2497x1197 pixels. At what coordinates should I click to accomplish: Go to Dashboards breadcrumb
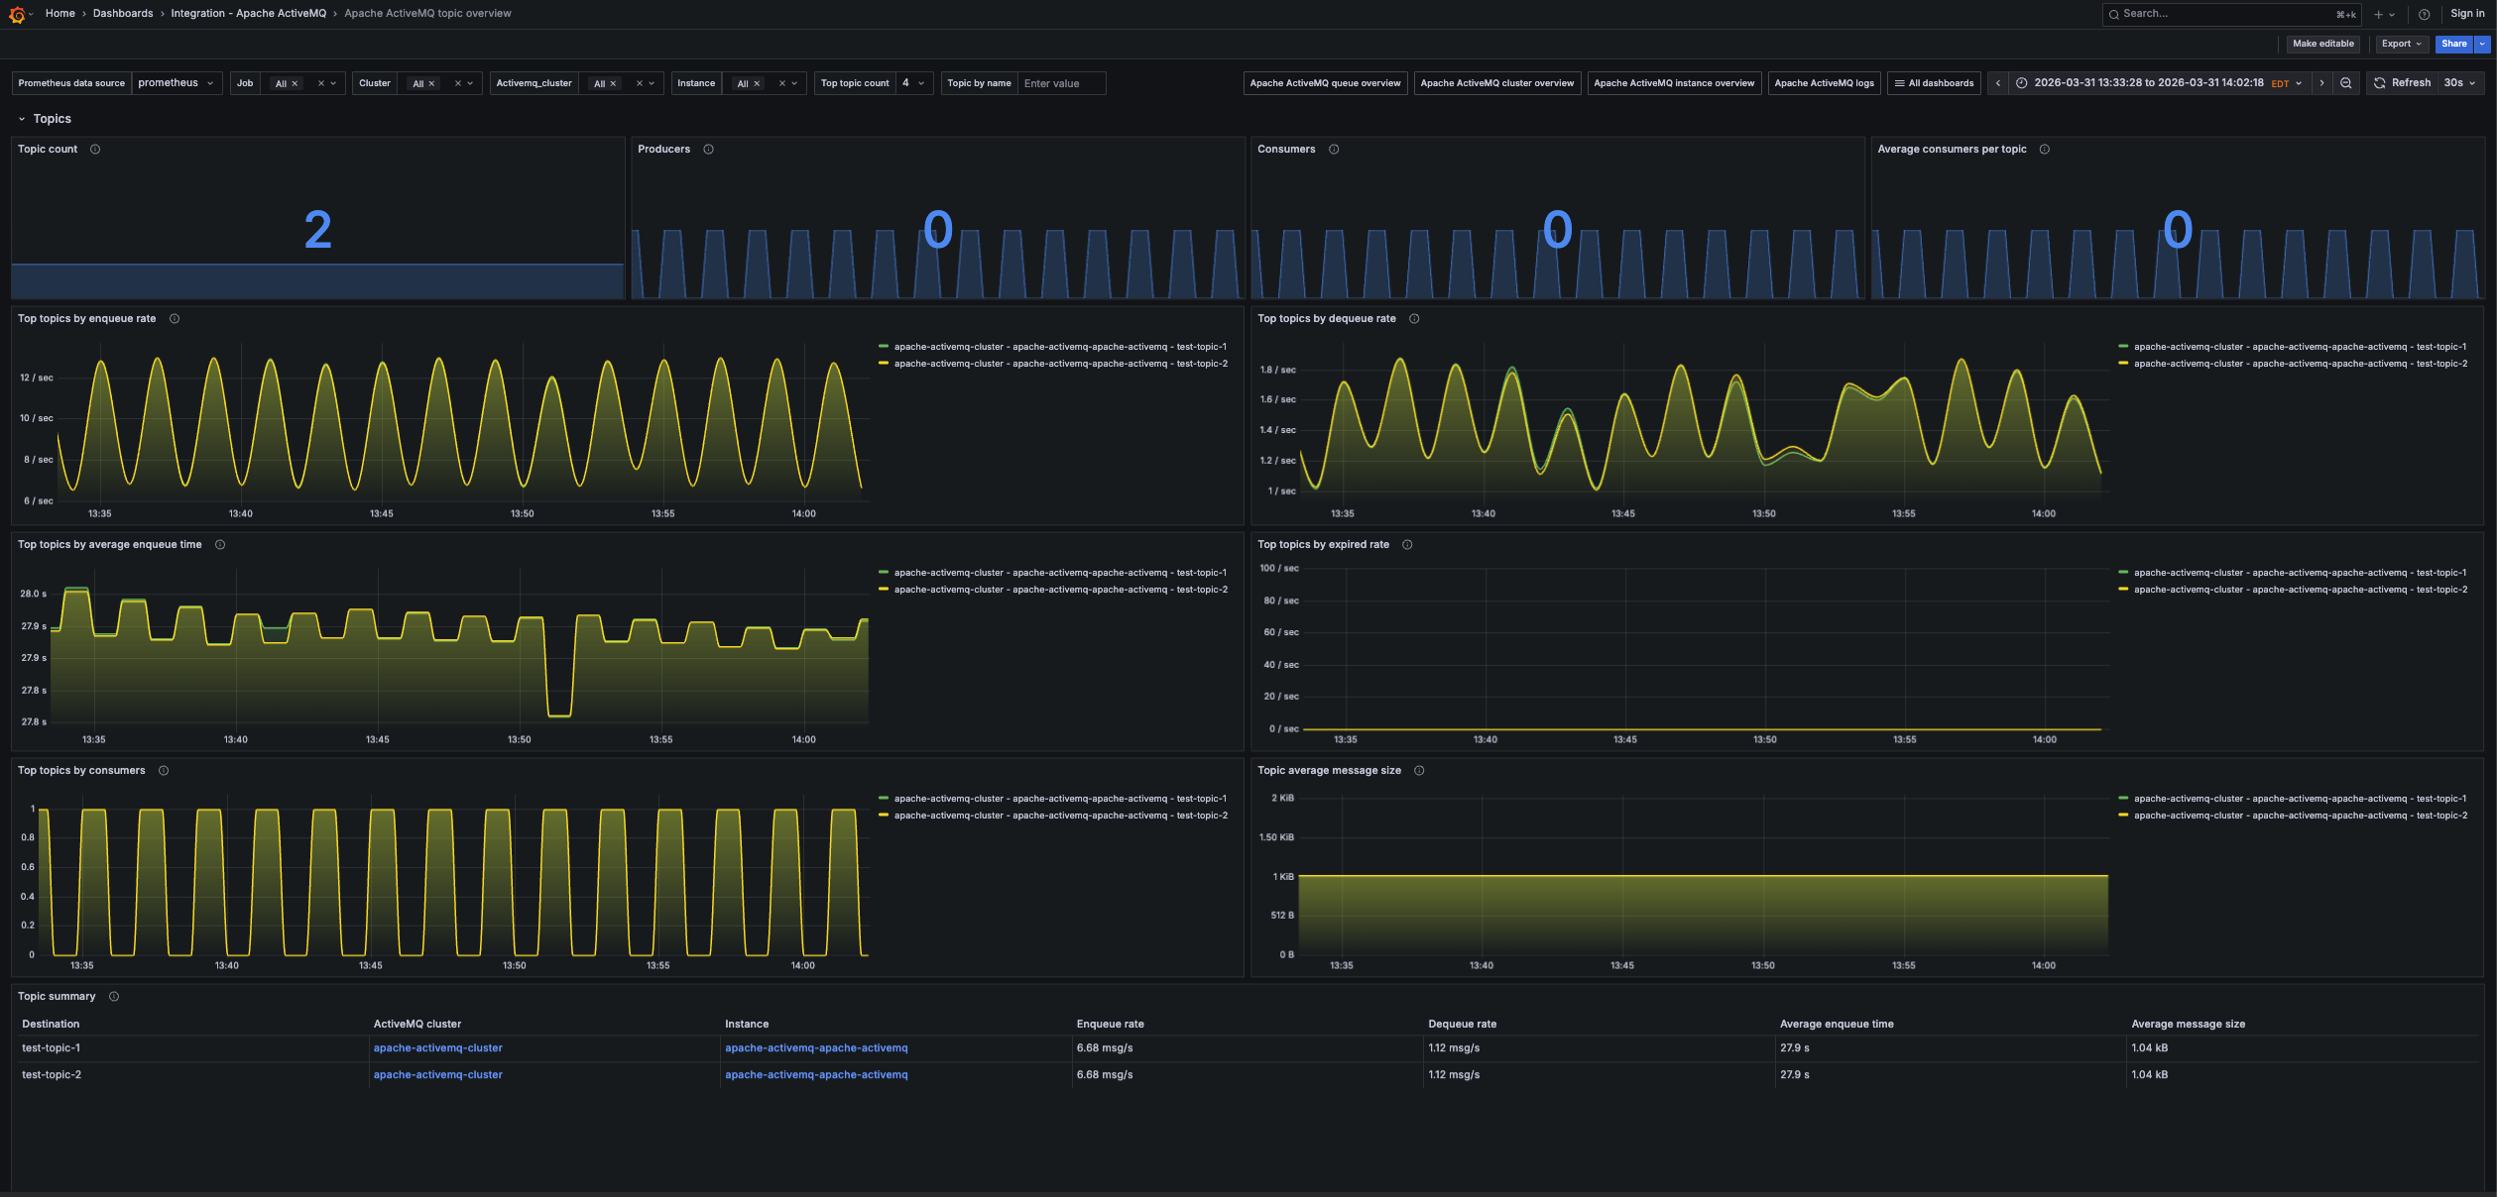coord(123,14)
